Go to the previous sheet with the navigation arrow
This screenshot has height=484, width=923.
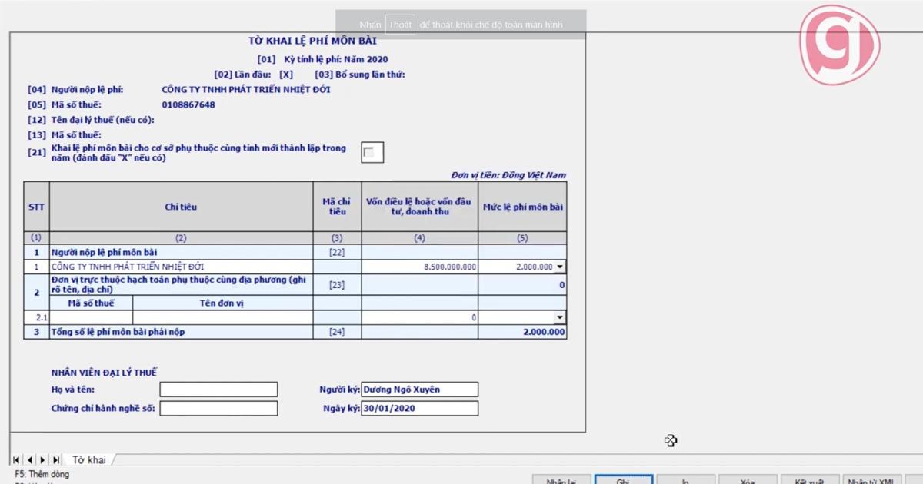29,459
